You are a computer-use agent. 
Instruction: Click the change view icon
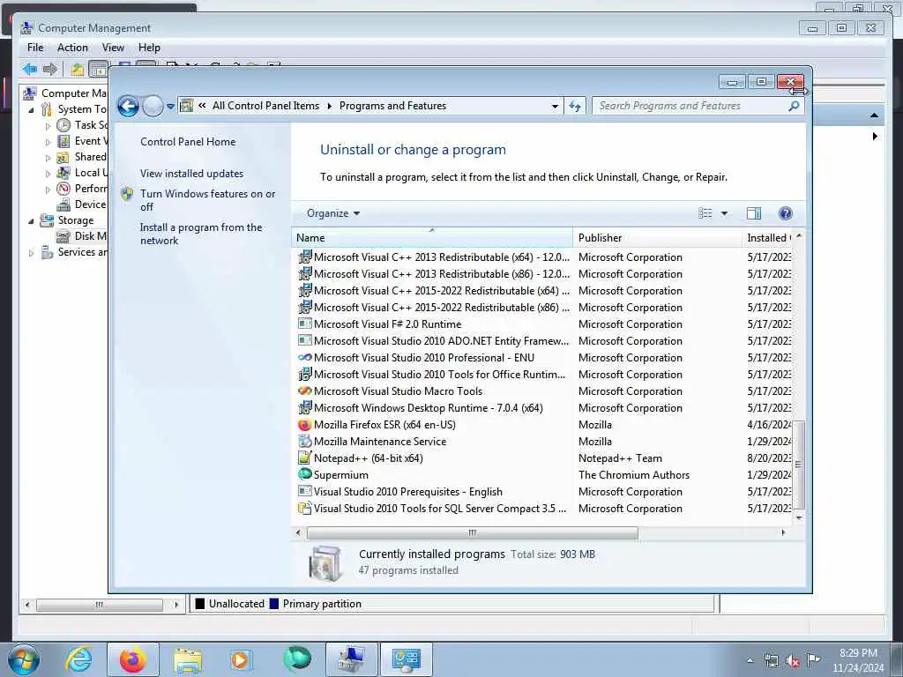[705, 213]
